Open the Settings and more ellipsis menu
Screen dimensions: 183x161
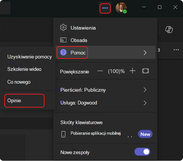[x=105, y=8]
